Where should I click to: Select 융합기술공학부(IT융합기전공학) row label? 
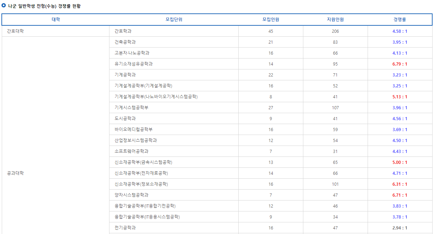145,206
